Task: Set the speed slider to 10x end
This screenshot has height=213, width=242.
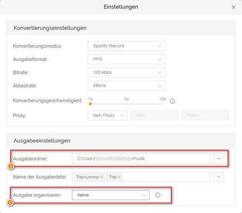Action: coord(162,104)
